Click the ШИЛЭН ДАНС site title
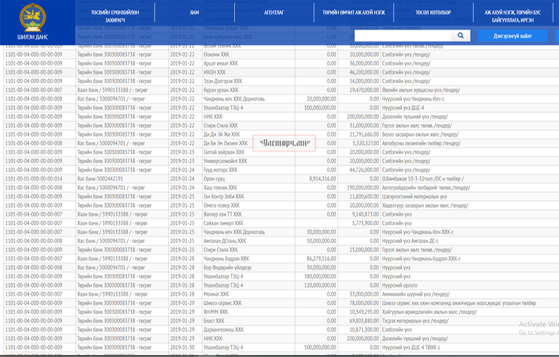 [x=33, y=37]
